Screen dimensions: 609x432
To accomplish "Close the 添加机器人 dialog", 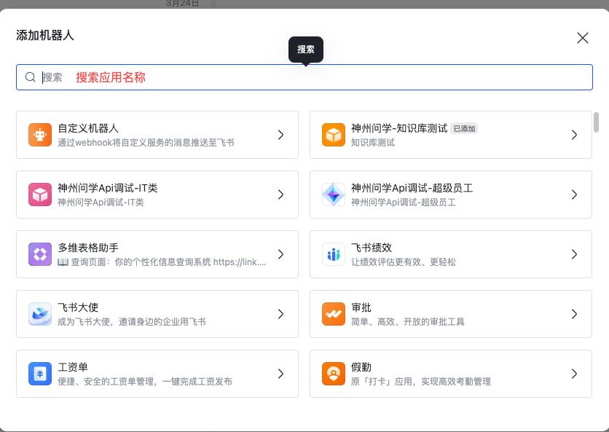I will (x=583, y=38).
